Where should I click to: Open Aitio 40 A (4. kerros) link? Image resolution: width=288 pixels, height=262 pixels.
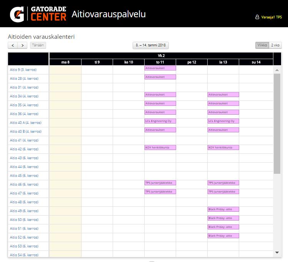[x=25, y=123]
